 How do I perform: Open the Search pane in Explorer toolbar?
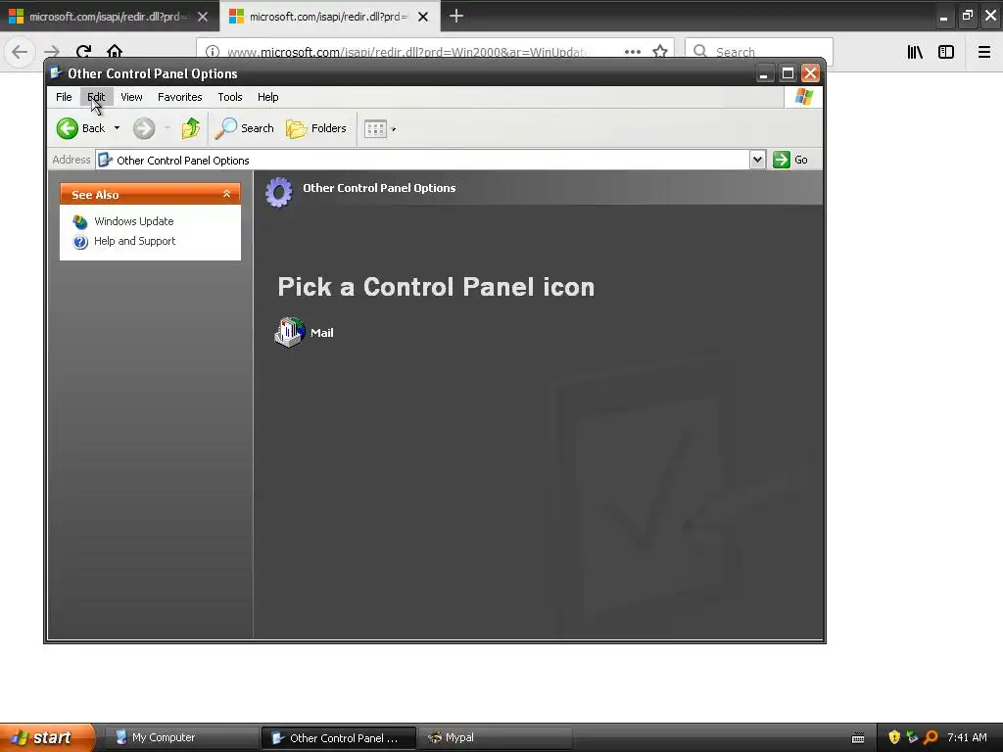[x=244, y=128]
